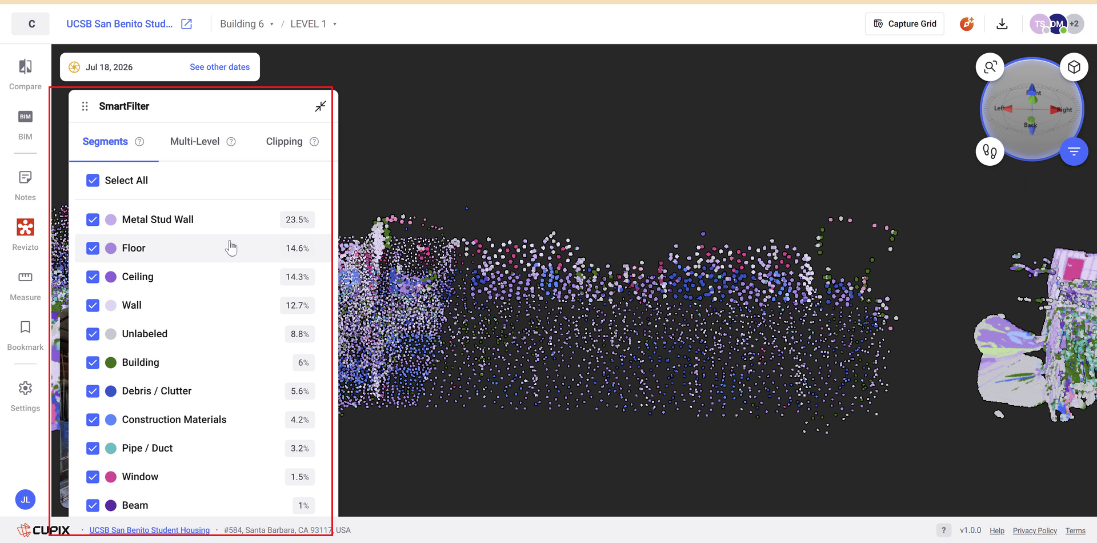
Task: Show help for Multi-Level tab
Action: pyautogui.click(x=231, y=142)
